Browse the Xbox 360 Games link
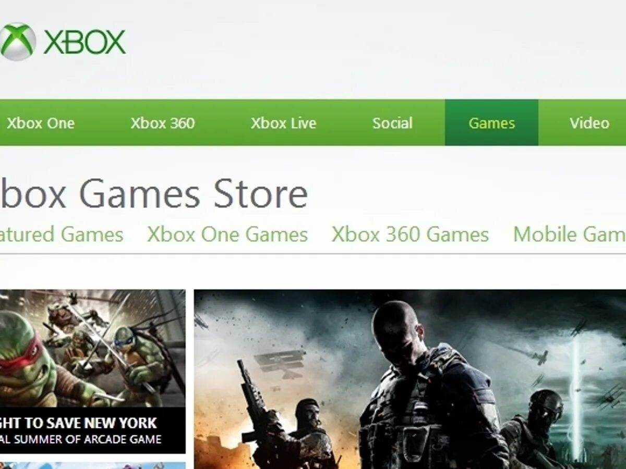 click(410, 234)
